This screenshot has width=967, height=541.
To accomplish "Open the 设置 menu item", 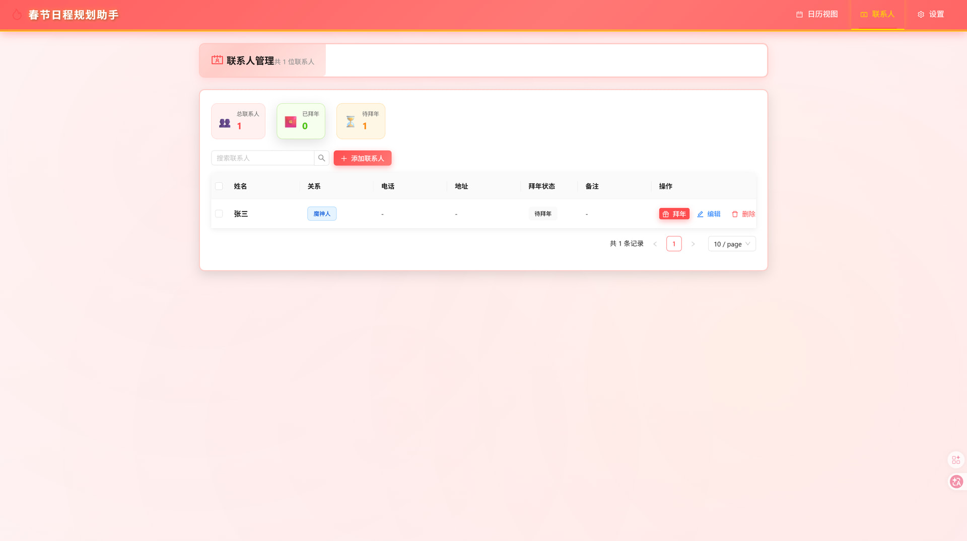I will pos(931,15).
